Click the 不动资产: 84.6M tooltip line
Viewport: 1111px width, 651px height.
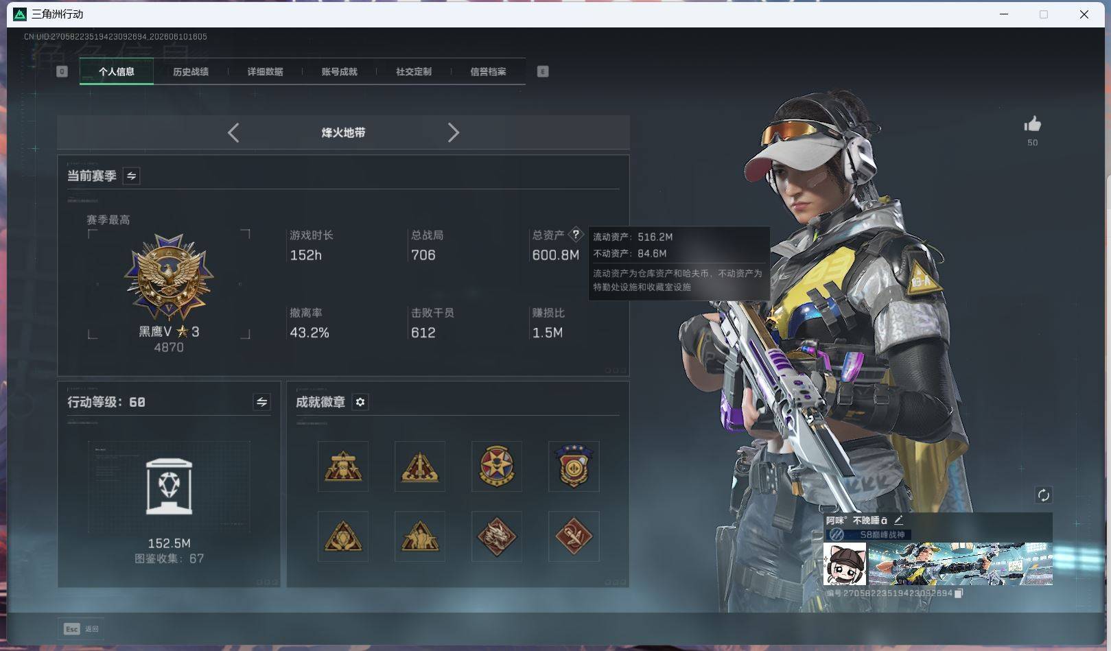pos(630,253)
